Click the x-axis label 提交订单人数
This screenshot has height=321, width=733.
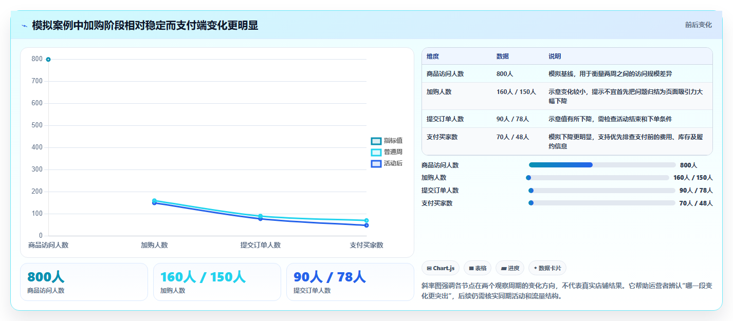click(x=261, y=245)
